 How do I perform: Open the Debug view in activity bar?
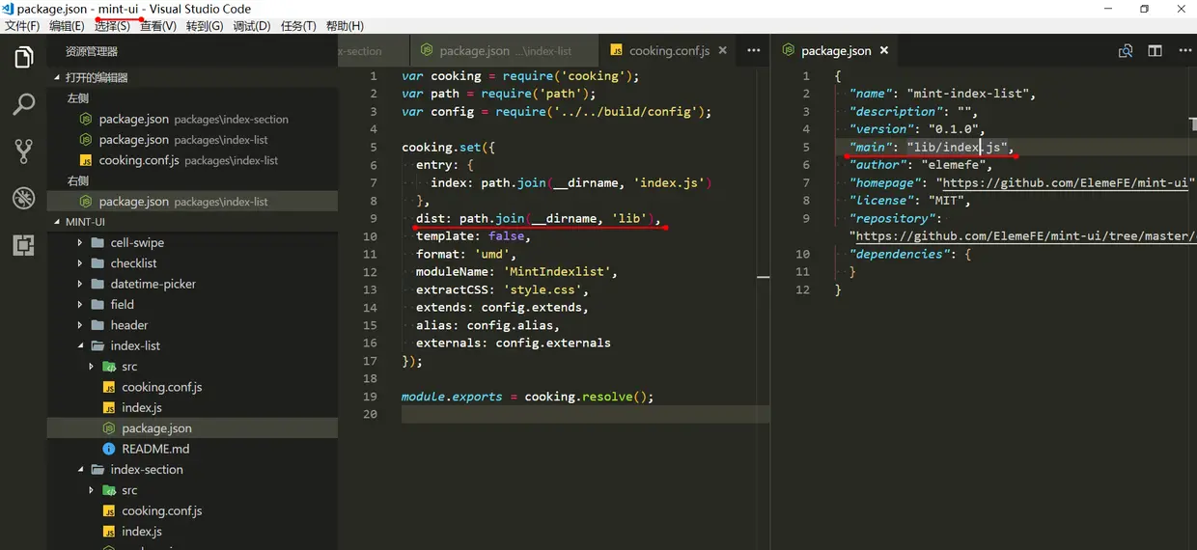tap(24, 198)
